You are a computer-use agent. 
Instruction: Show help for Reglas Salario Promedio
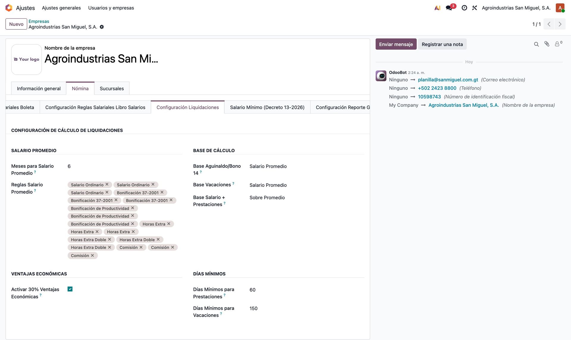35,191
